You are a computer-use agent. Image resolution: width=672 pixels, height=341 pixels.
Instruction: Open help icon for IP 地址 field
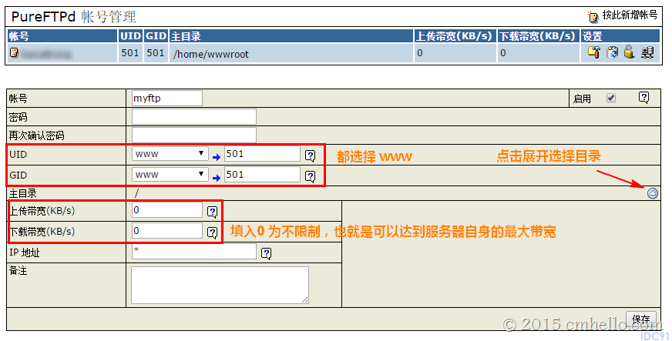coord(266,254)
